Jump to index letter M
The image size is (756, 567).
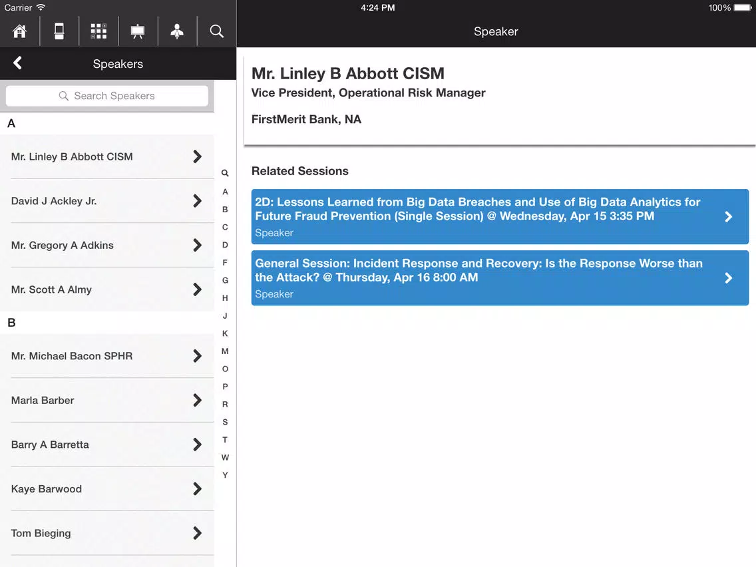[x=225, y=351]
